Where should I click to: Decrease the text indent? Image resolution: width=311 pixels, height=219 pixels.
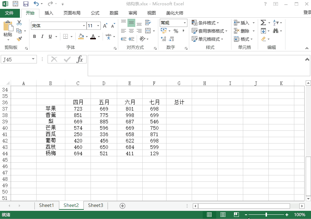[x=124, y=39]
